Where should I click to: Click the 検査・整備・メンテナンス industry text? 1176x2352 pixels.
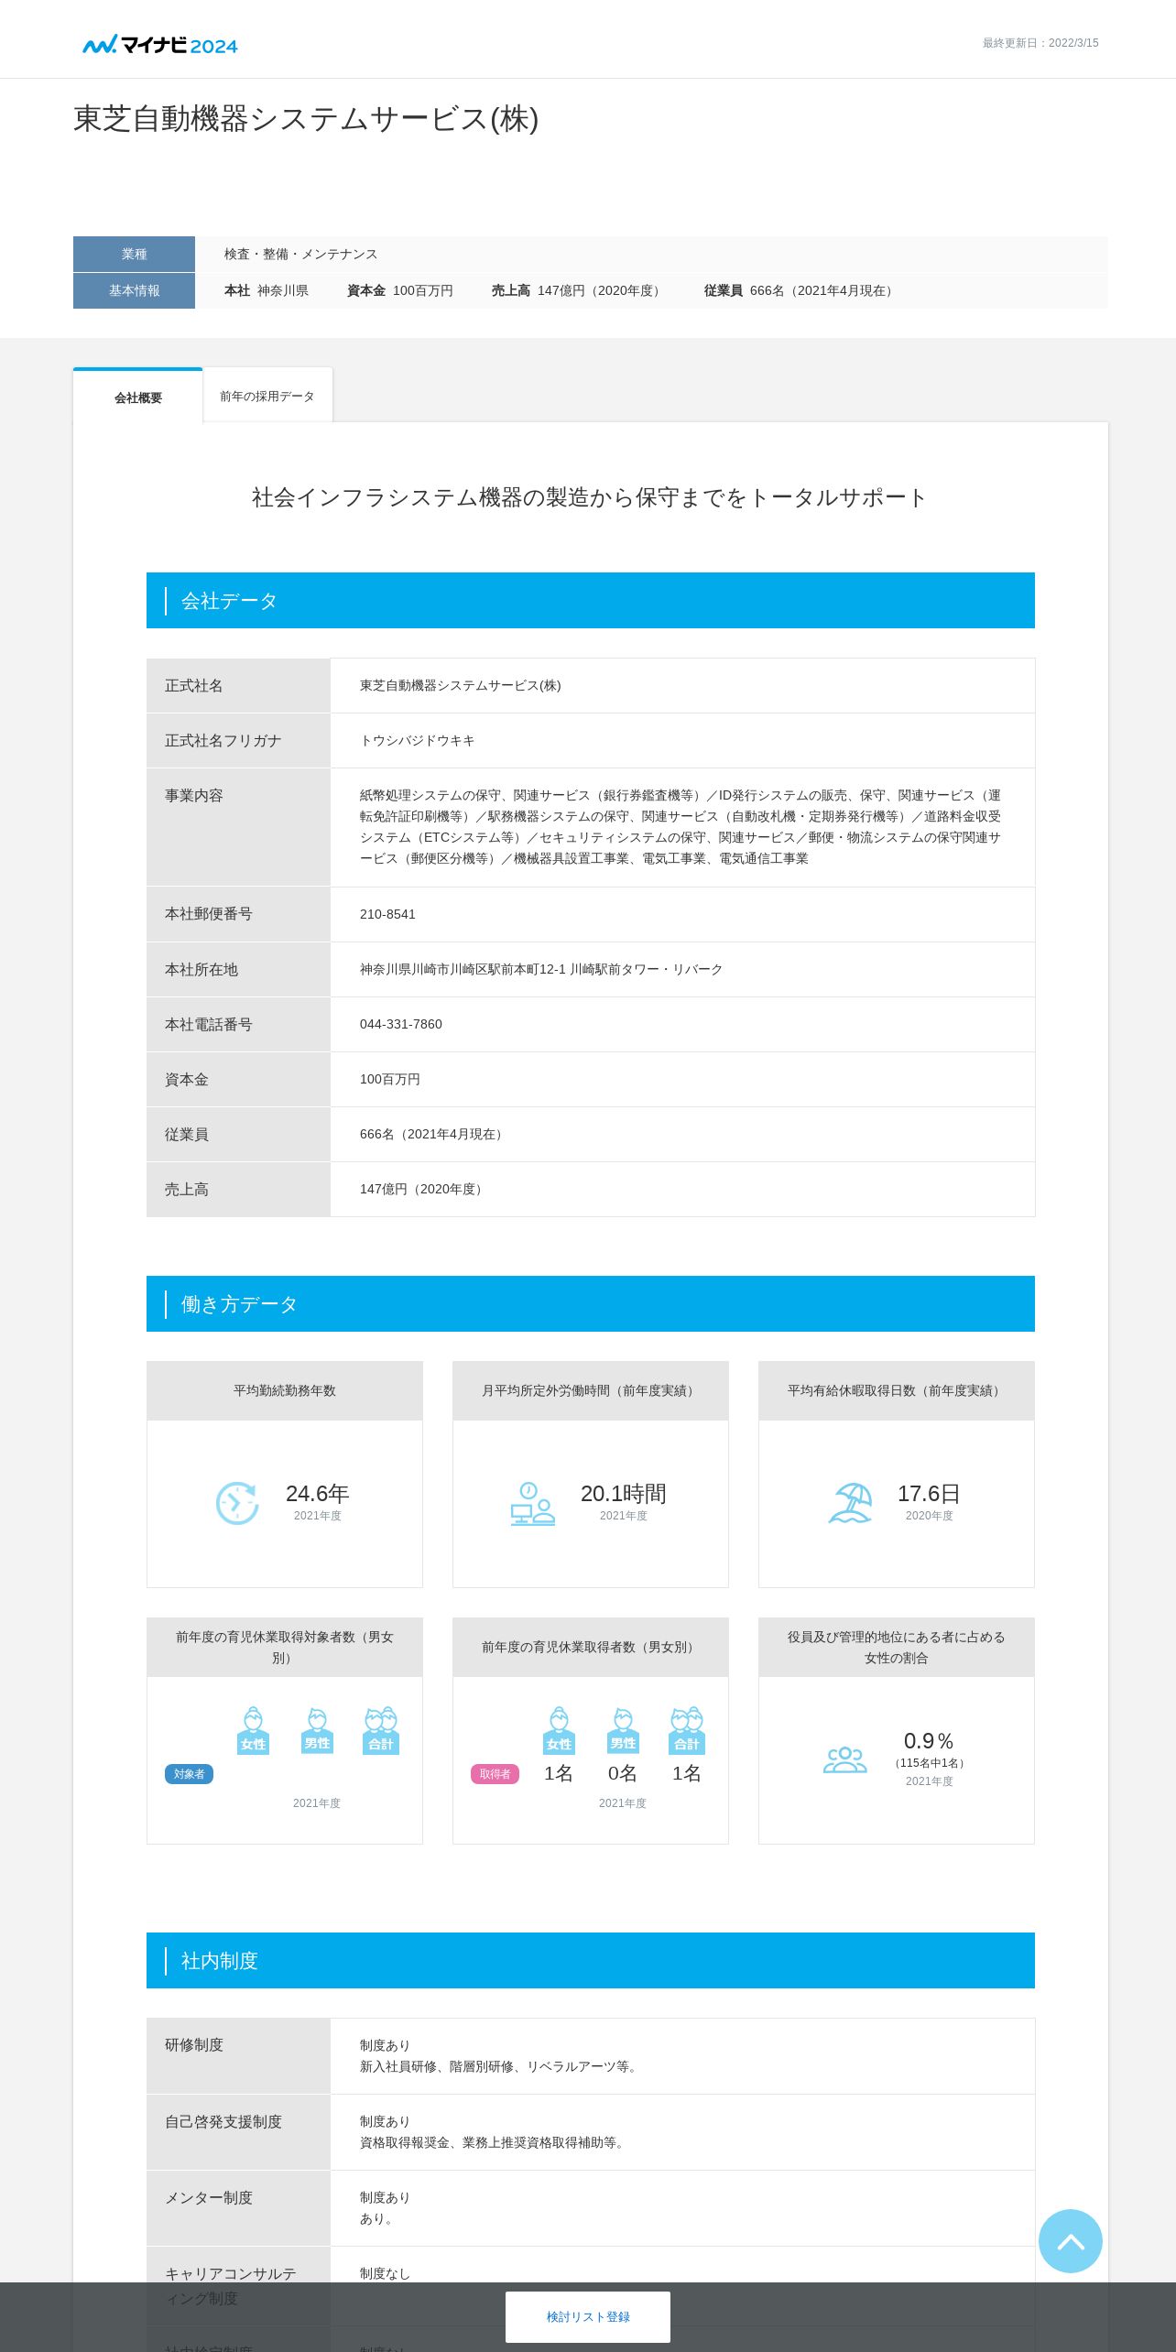tap(300, 254)
